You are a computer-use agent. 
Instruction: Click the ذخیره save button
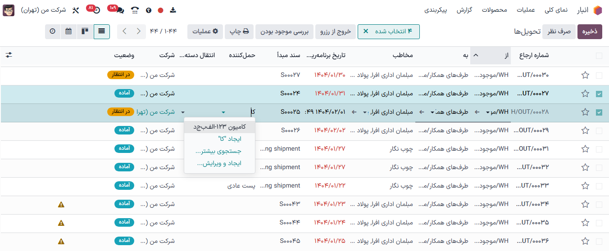tap(590, 31)
